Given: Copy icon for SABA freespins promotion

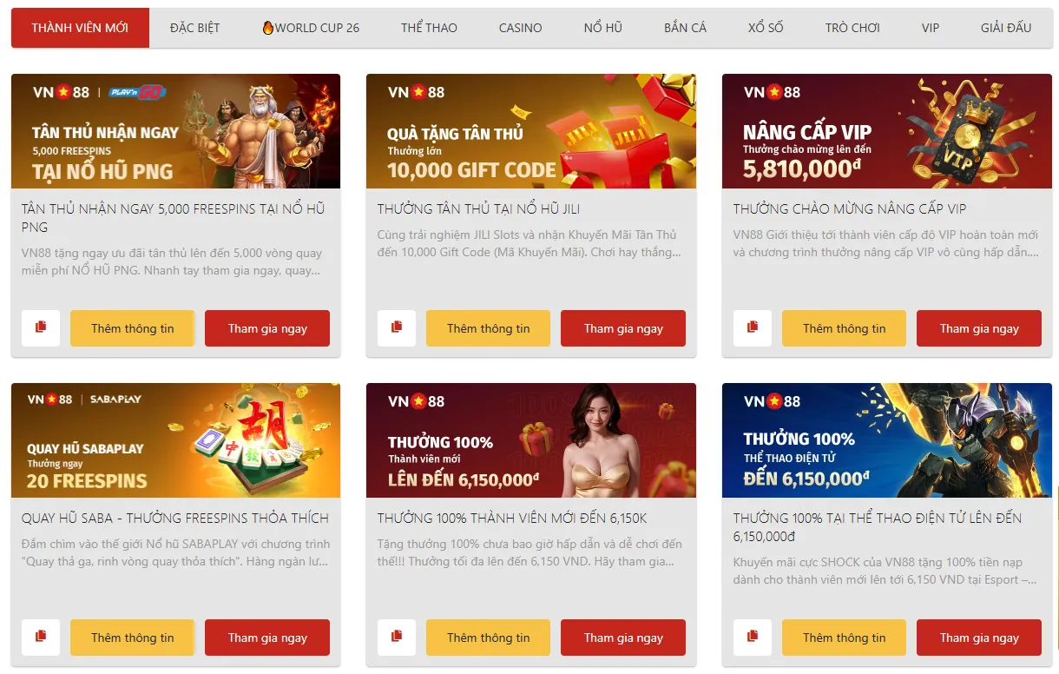Looking at the screenshot, I should 41,638.
